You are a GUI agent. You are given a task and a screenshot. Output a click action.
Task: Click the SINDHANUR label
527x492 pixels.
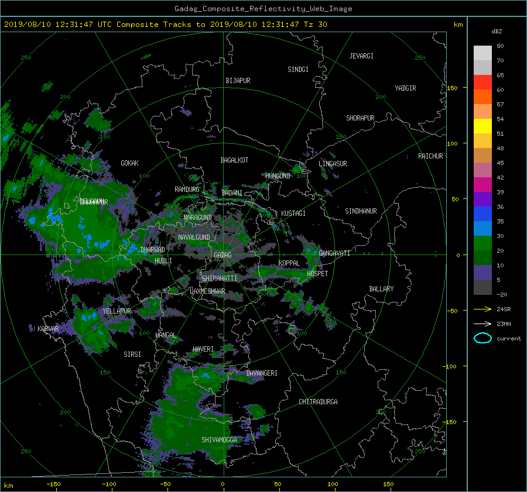[x=361, y=211]
